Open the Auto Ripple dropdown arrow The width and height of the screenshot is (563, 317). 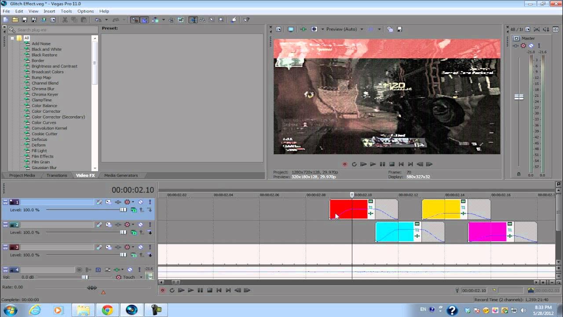tap(163, 20)
